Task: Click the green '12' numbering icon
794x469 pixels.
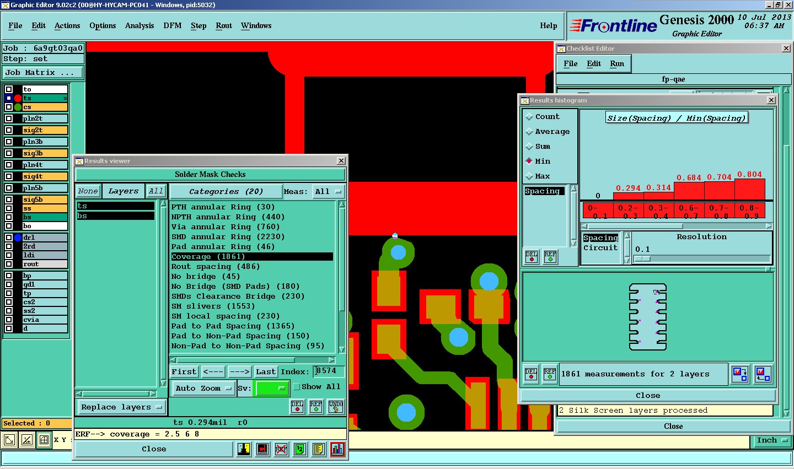Action: [300, 449]
